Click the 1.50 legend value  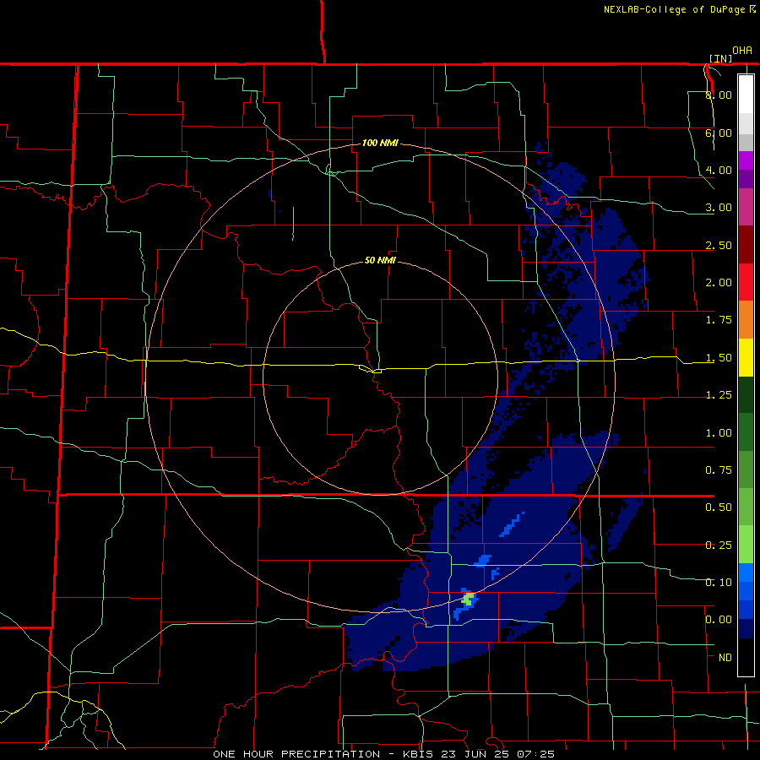(719, 358)
